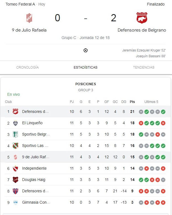Open the Tendencias tab
Viewport: 172px width, 215px height.
click(144, 68)
